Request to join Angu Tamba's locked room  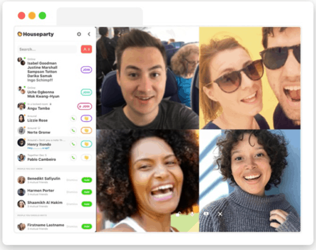coord(85,106)
